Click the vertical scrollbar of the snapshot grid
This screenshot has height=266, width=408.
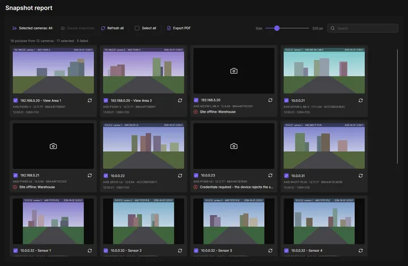coord(397,106)
